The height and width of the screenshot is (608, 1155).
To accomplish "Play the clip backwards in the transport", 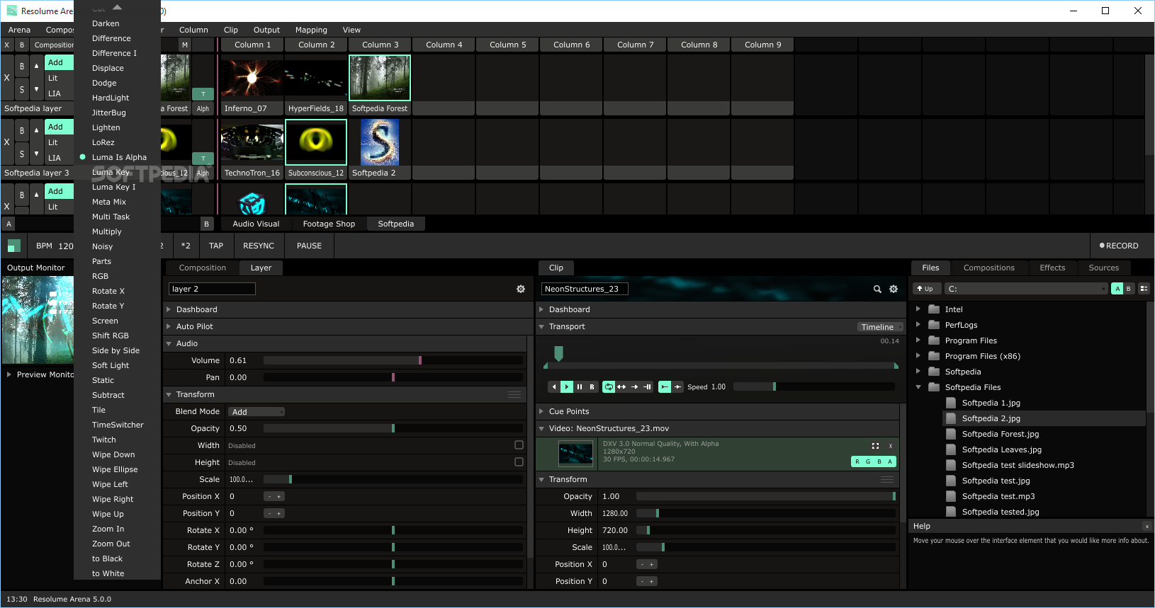I will 554,386.
